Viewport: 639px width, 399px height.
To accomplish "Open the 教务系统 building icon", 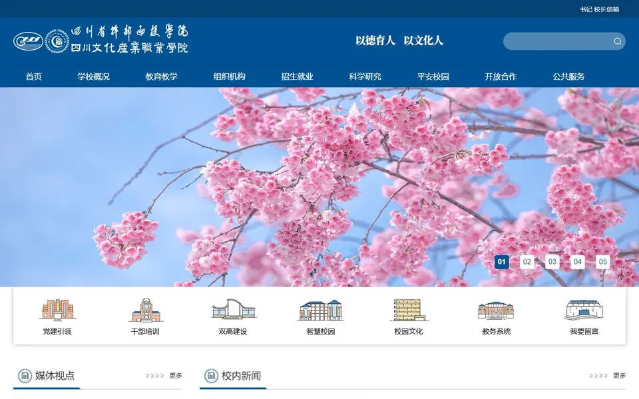I will [496, 311].
